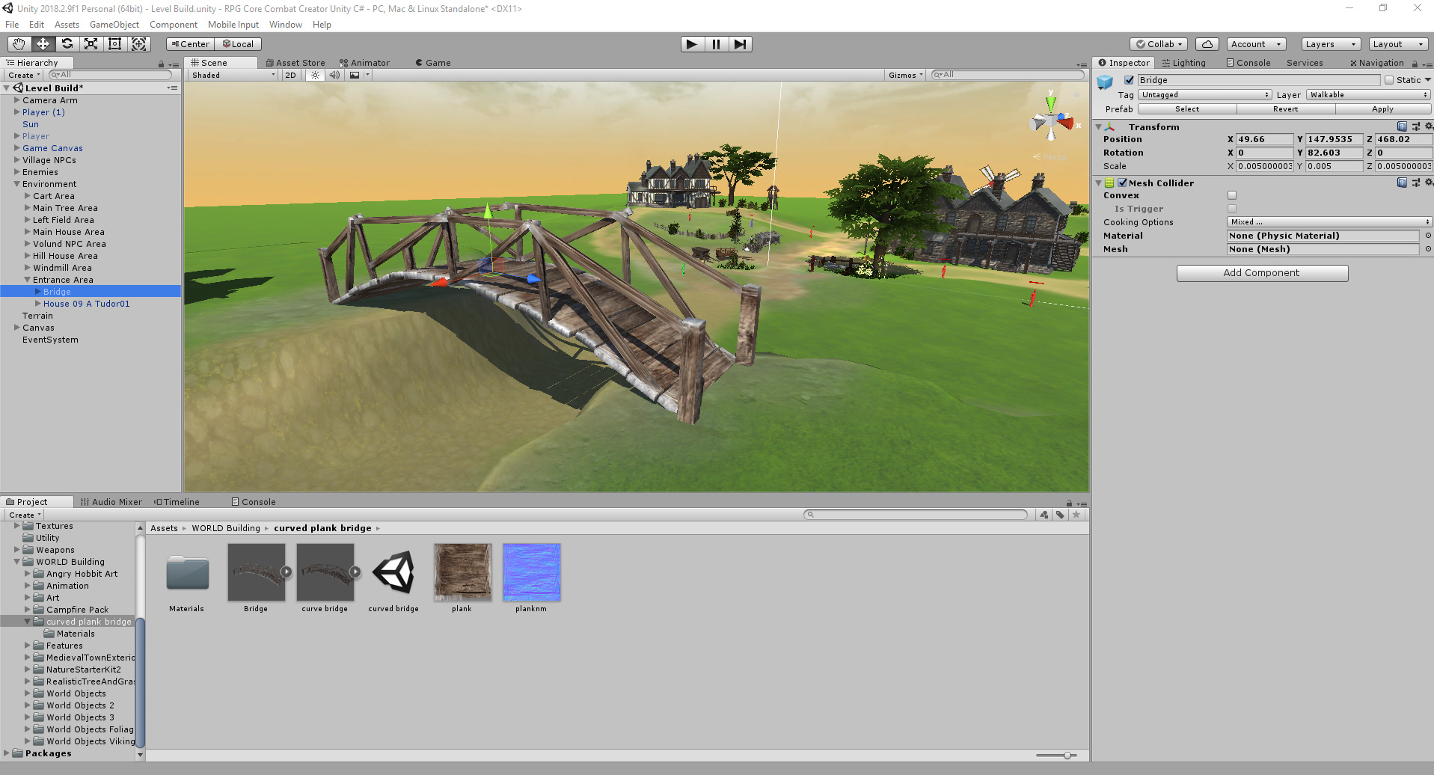The height and width of the screenshot is (775, 1434).
Task: Open Mesh Collider settings gear
Action: (1428, 183)
